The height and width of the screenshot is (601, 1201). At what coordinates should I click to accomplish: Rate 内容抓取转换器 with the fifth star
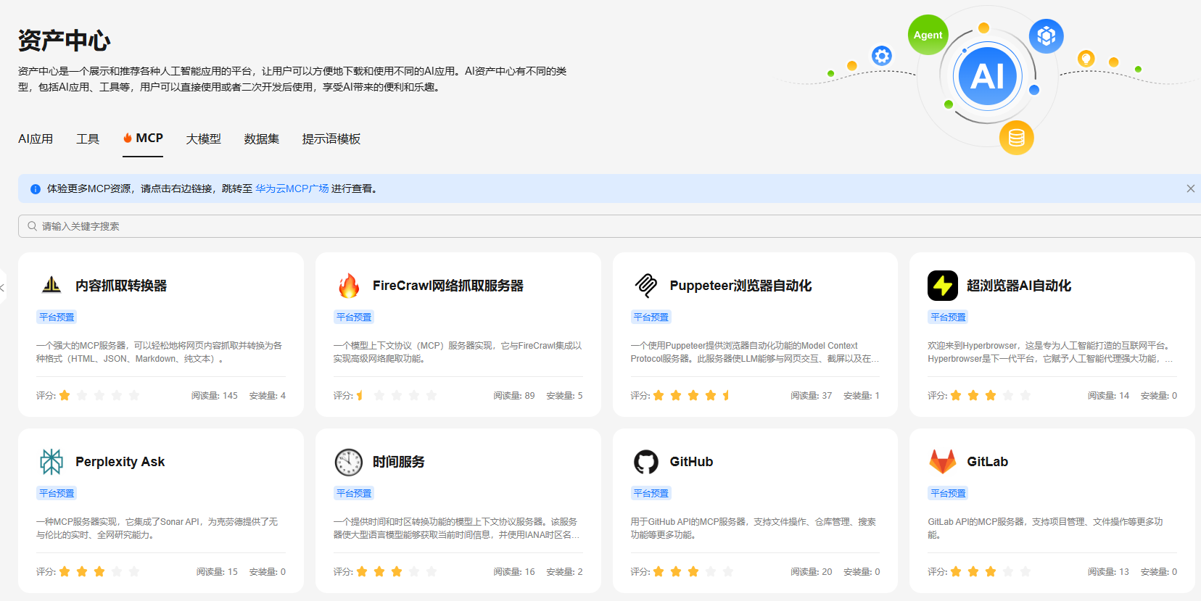(x=134, y=395)
